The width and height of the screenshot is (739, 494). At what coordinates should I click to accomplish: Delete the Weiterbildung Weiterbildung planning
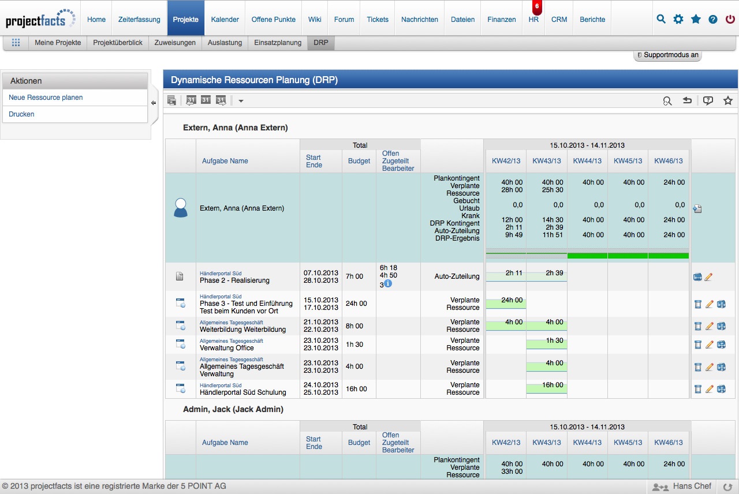tap(697, 326)
